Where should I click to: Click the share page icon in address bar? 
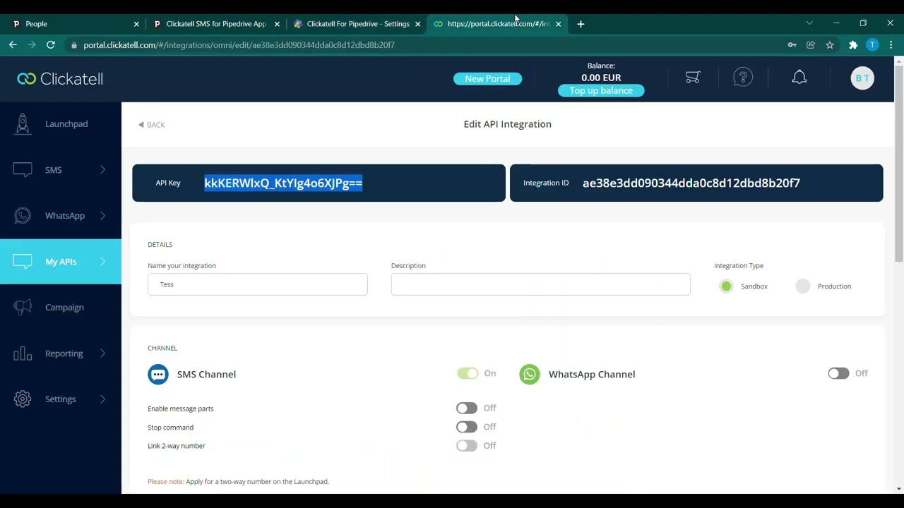(x=811, y=44)
